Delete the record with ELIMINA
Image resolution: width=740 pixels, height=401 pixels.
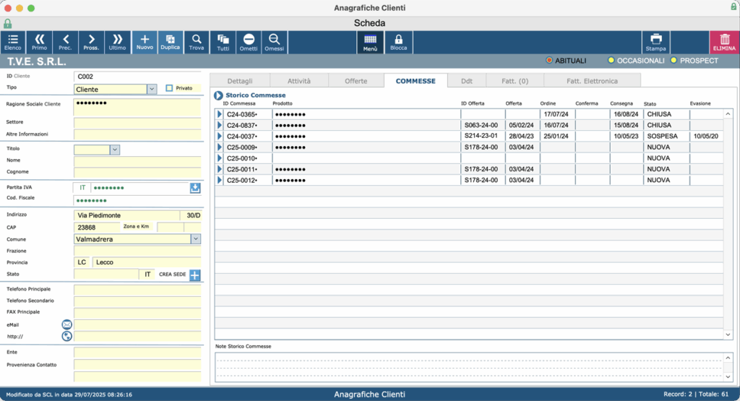(724, 43)
